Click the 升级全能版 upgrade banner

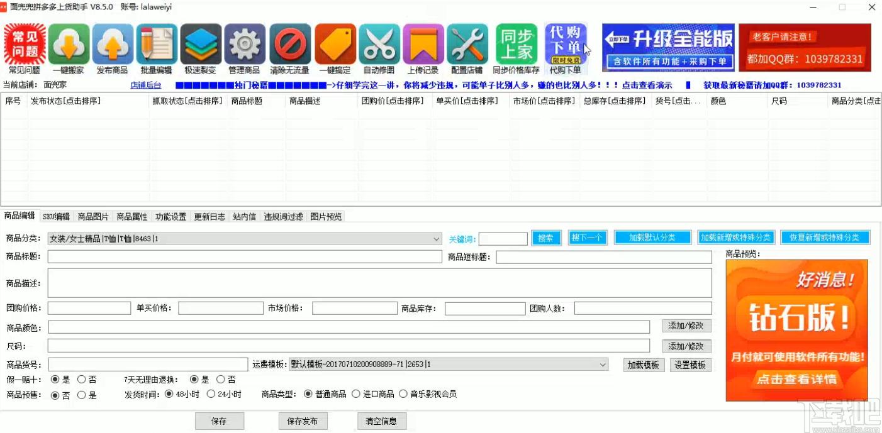tap(668, 48)
